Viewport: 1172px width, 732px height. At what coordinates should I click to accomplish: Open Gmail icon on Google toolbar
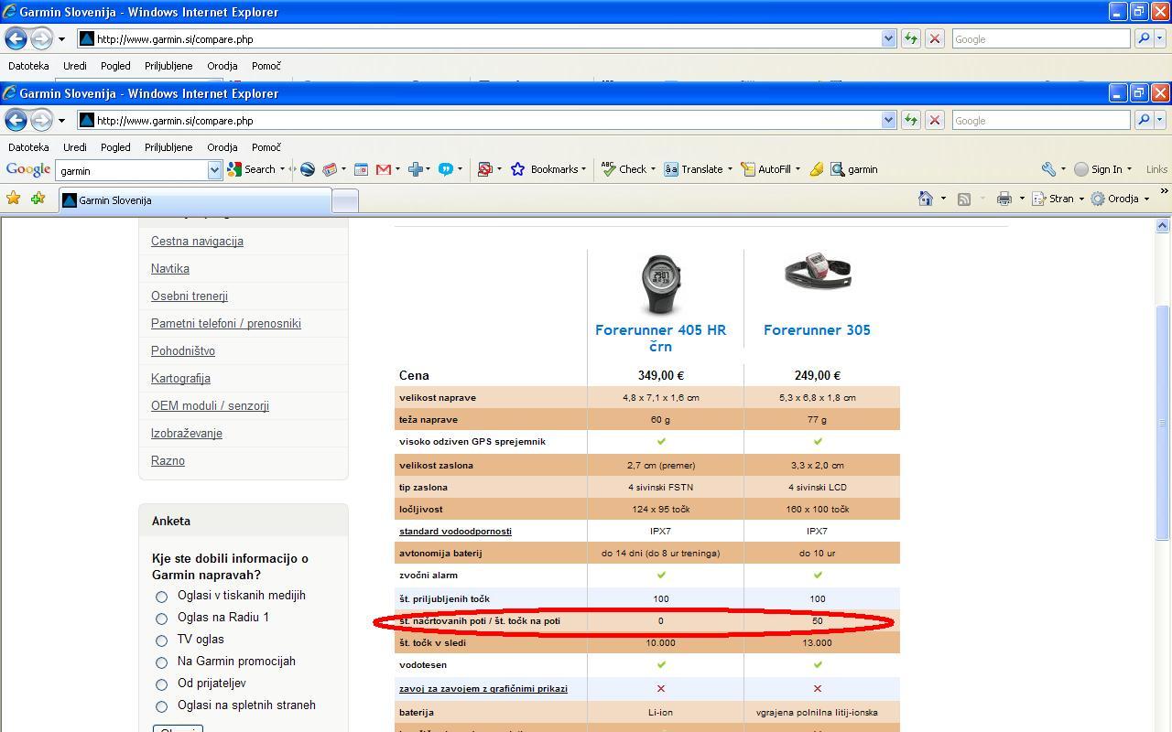tap(383, 169)
